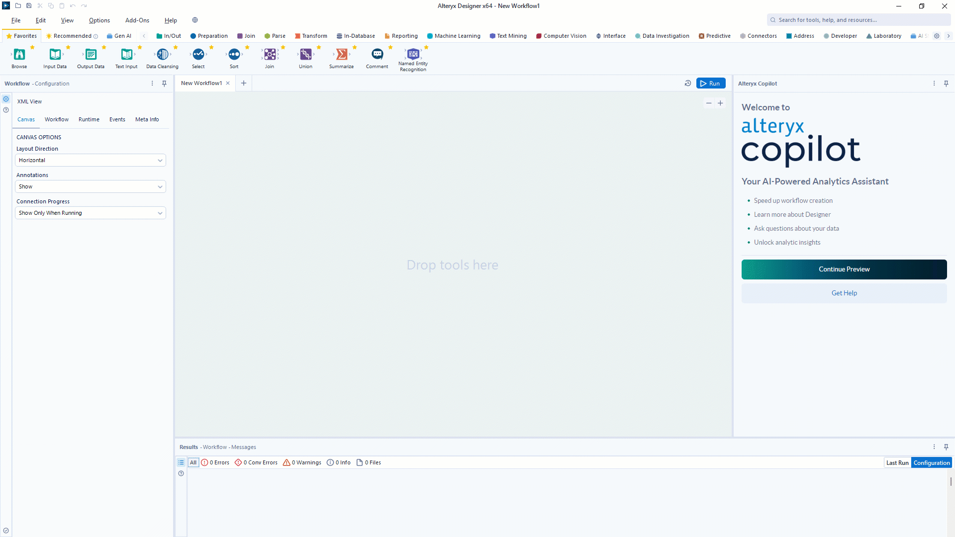
Task: Switch to the Runtime tab
Action: click(89, 119)
